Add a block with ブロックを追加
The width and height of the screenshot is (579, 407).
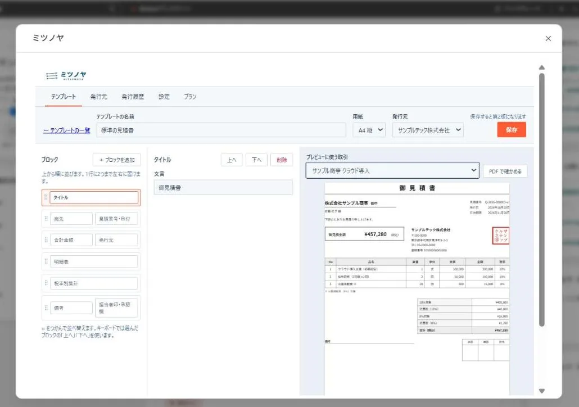click(117, 160)
